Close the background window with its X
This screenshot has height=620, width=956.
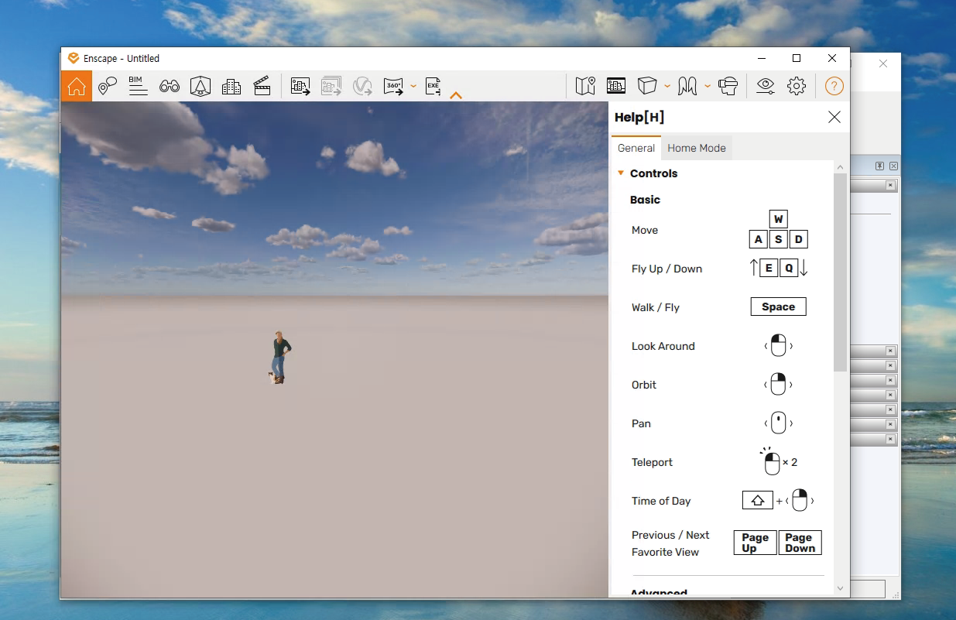883,63
